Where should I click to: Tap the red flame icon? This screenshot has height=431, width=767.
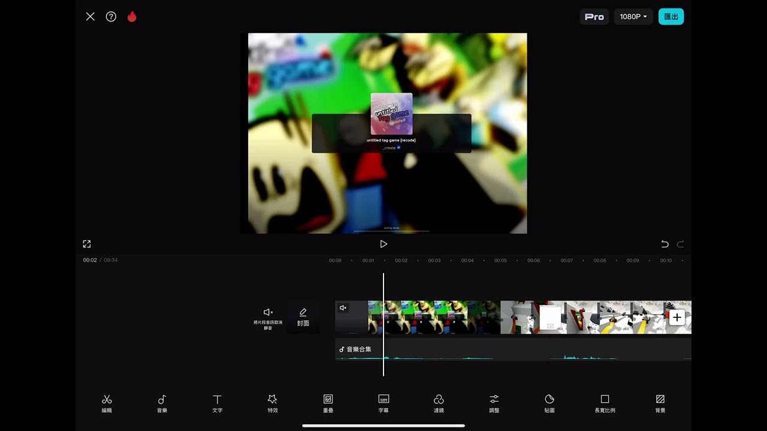pos(132,17)
